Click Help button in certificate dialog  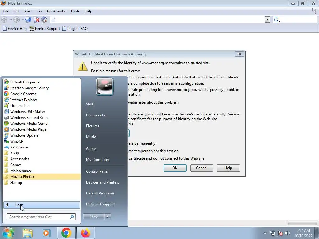[x=228, y=168]
